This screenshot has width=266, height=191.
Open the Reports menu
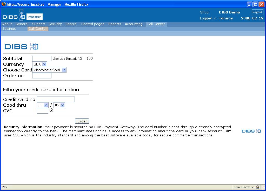115,24
